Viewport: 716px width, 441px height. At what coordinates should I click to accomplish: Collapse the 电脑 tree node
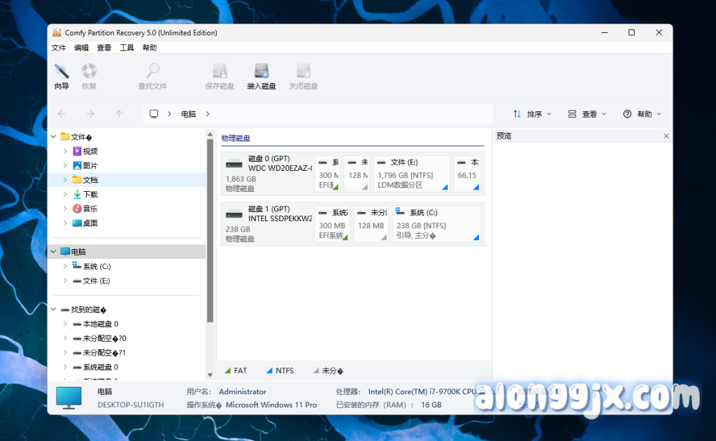point(54,251)
